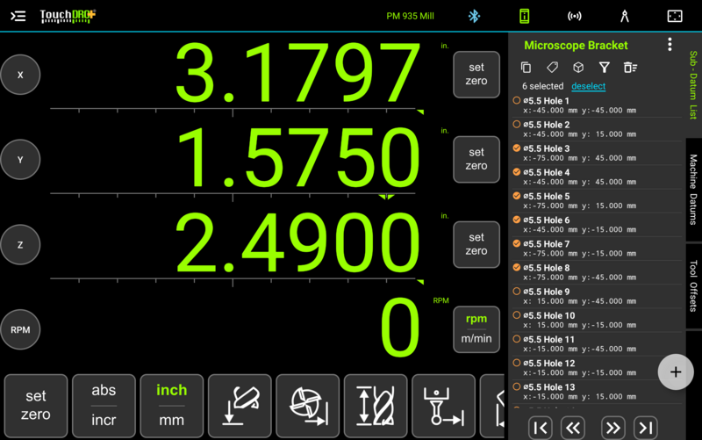Open the Microscope Bracket overflow menu
This screenshot has height=440, width=702.
pyautogui.click(x=670, y=45)
